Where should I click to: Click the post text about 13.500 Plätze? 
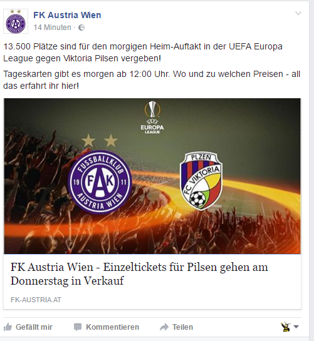143,53
